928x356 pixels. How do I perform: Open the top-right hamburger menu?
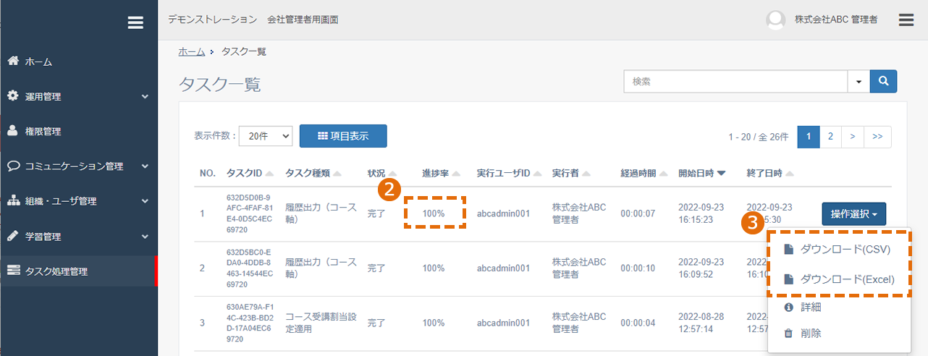(x=906, y=20)
